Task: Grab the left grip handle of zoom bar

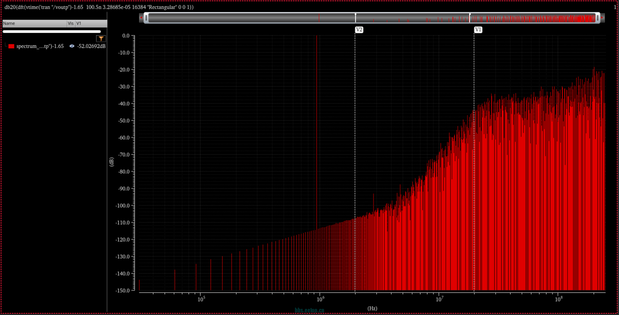Action: 146,18
